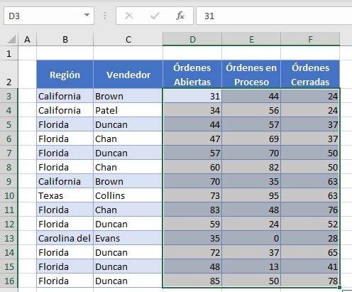Select empty cell A1

click(28, 53)
